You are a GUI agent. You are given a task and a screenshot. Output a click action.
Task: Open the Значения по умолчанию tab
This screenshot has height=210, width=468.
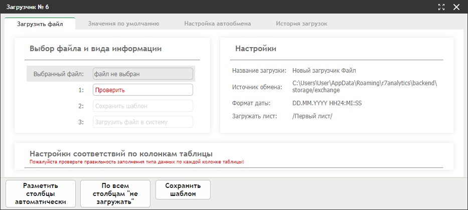tap(123, 24)
